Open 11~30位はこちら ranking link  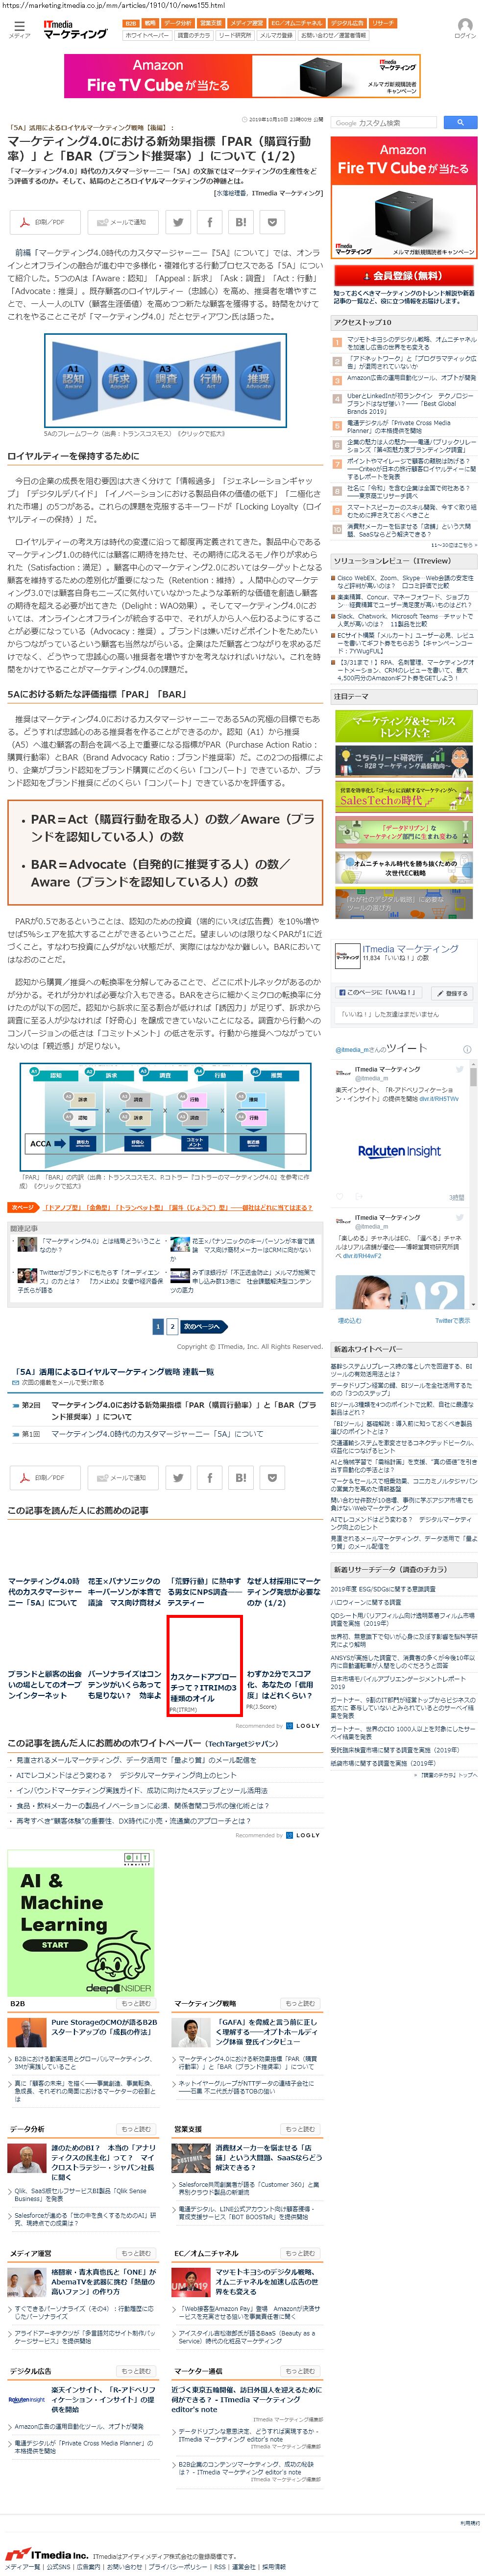point(453,545)
